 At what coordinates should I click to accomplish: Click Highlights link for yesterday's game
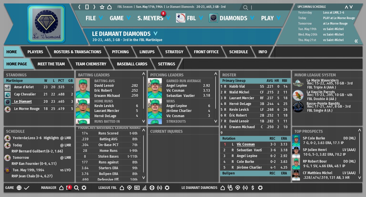point(51,138)
